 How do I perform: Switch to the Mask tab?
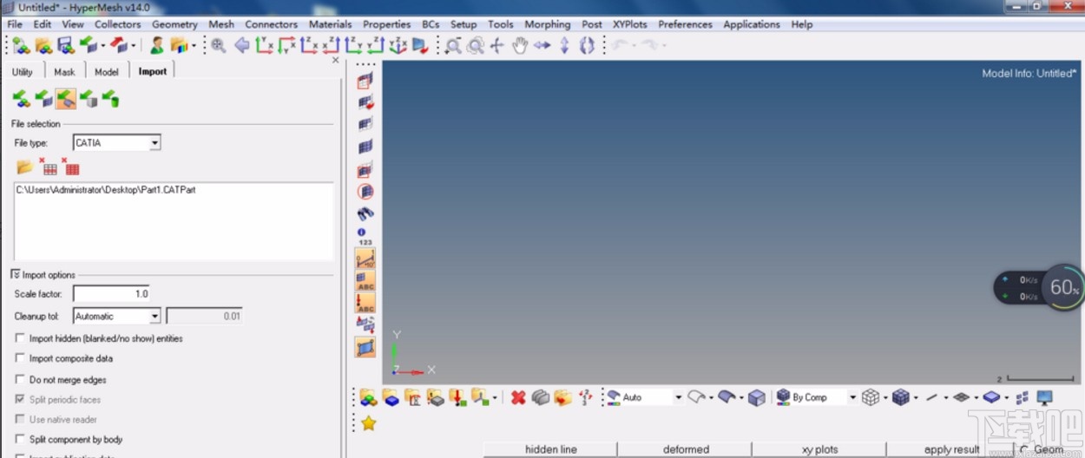pos(64,72)
